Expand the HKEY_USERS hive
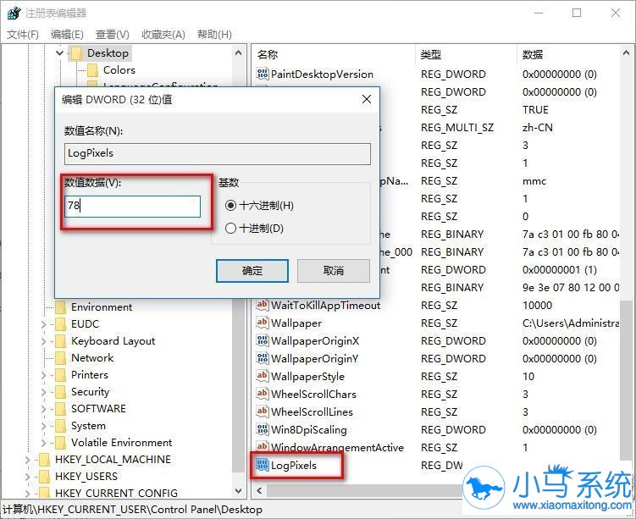The image size is (636, 519). coord(27,477)
